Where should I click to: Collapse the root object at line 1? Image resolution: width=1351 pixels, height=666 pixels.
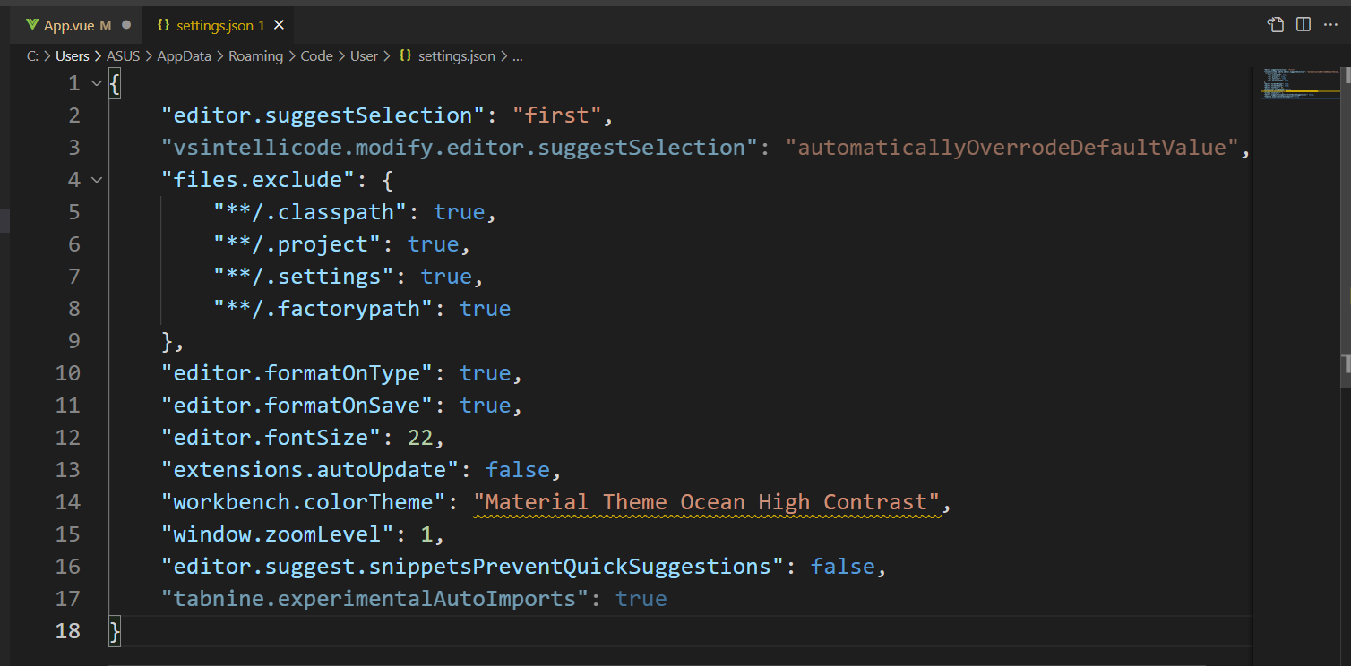[97, 83]
